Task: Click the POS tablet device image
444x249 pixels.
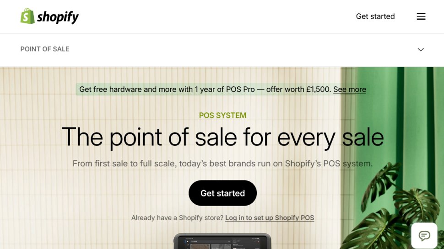Action: tap(222, 241)
